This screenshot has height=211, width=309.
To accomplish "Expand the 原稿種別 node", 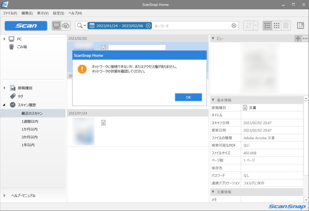I will click(4, 88).
